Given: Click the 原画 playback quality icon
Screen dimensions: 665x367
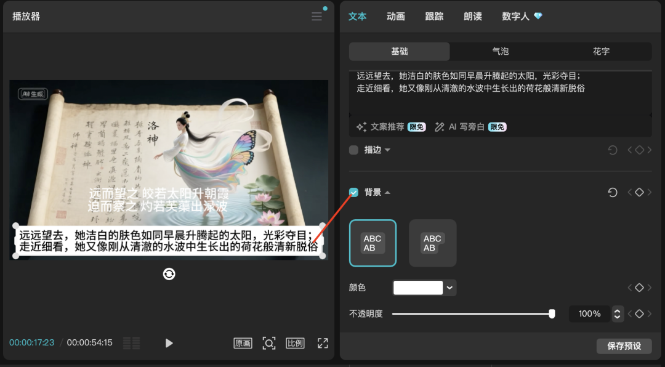Looking at the screenshot, I should tap(243, 343).
